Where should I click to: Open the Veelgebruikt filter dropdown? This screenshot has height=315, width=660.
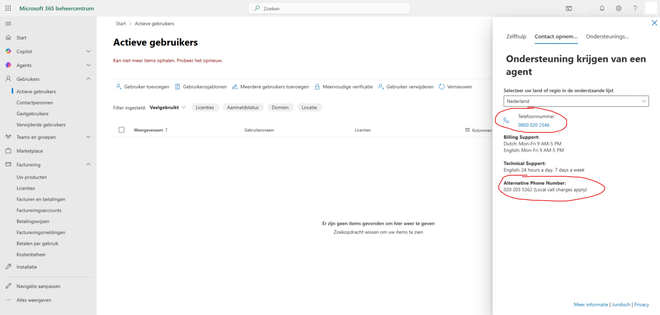coord(168,107)
